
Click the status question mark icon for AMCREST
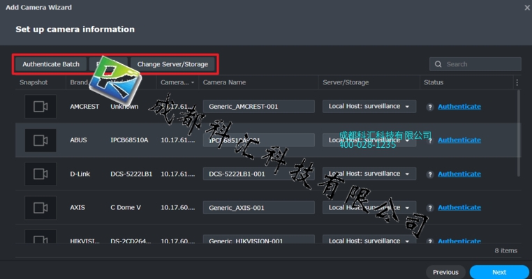[430, 107]
